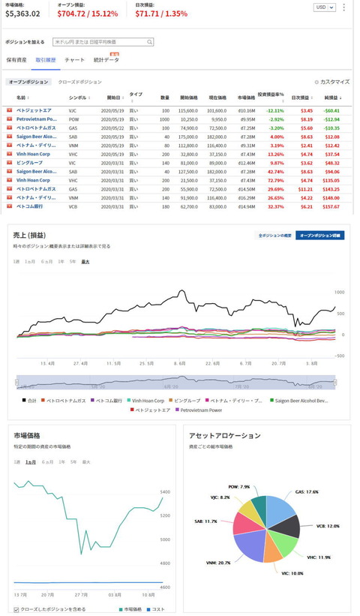Click the flag icon in the ビングループ VIC row
This screenshot has height=616, width=360.
coord(10,163)
